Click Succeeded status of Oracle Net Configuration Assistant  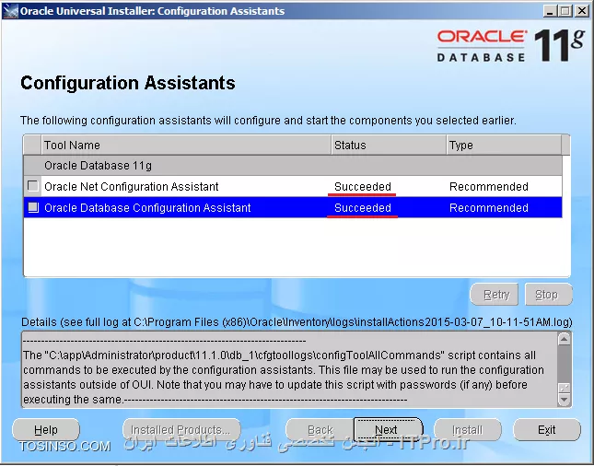pos(363,186)
